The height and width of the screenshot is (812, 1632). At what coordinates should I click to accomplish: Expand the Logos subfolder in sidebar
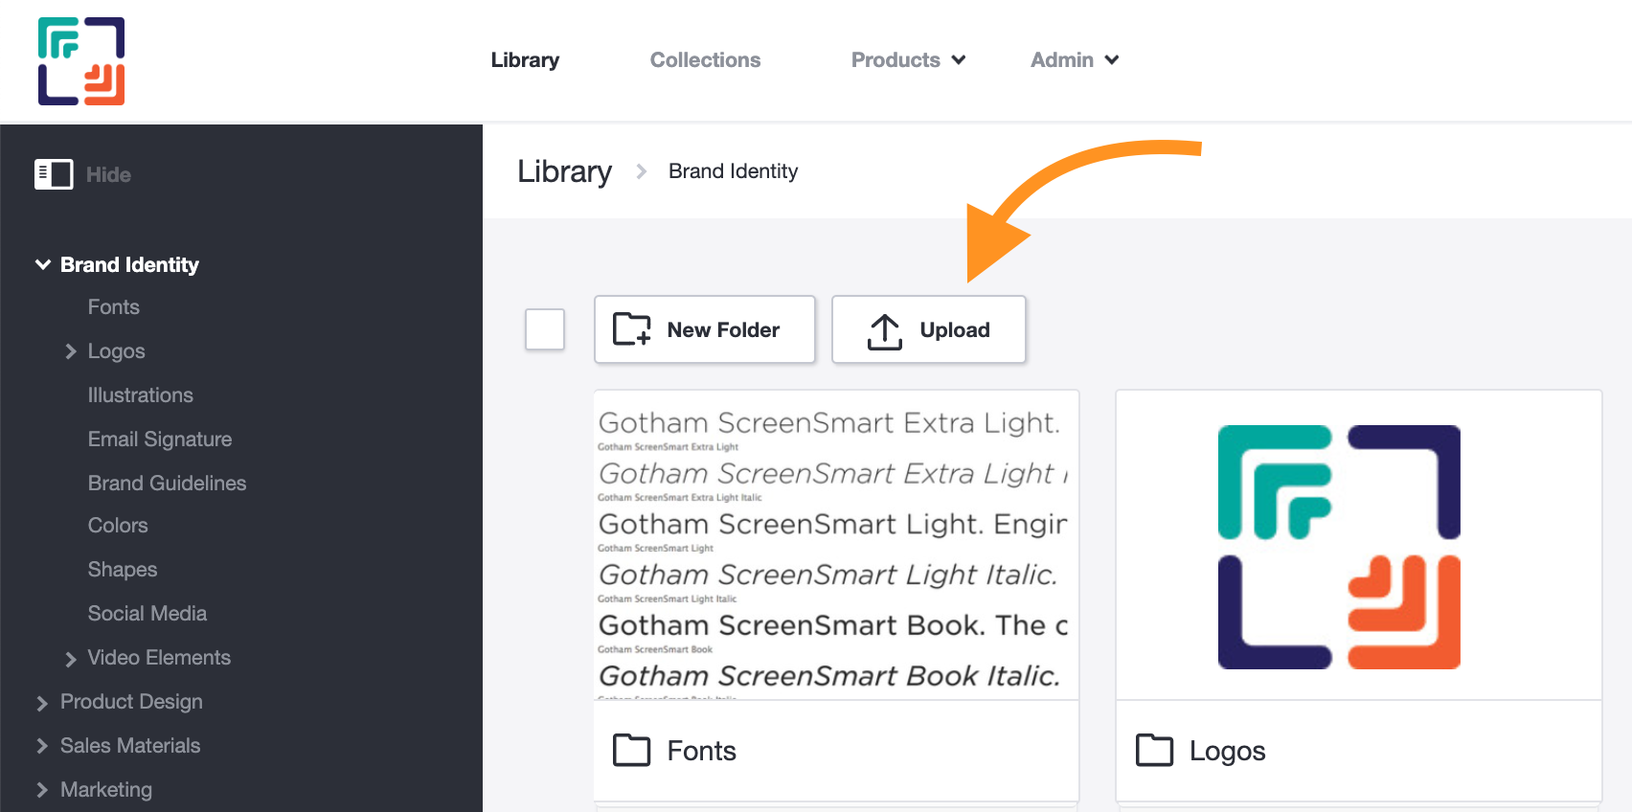[71, 351]
